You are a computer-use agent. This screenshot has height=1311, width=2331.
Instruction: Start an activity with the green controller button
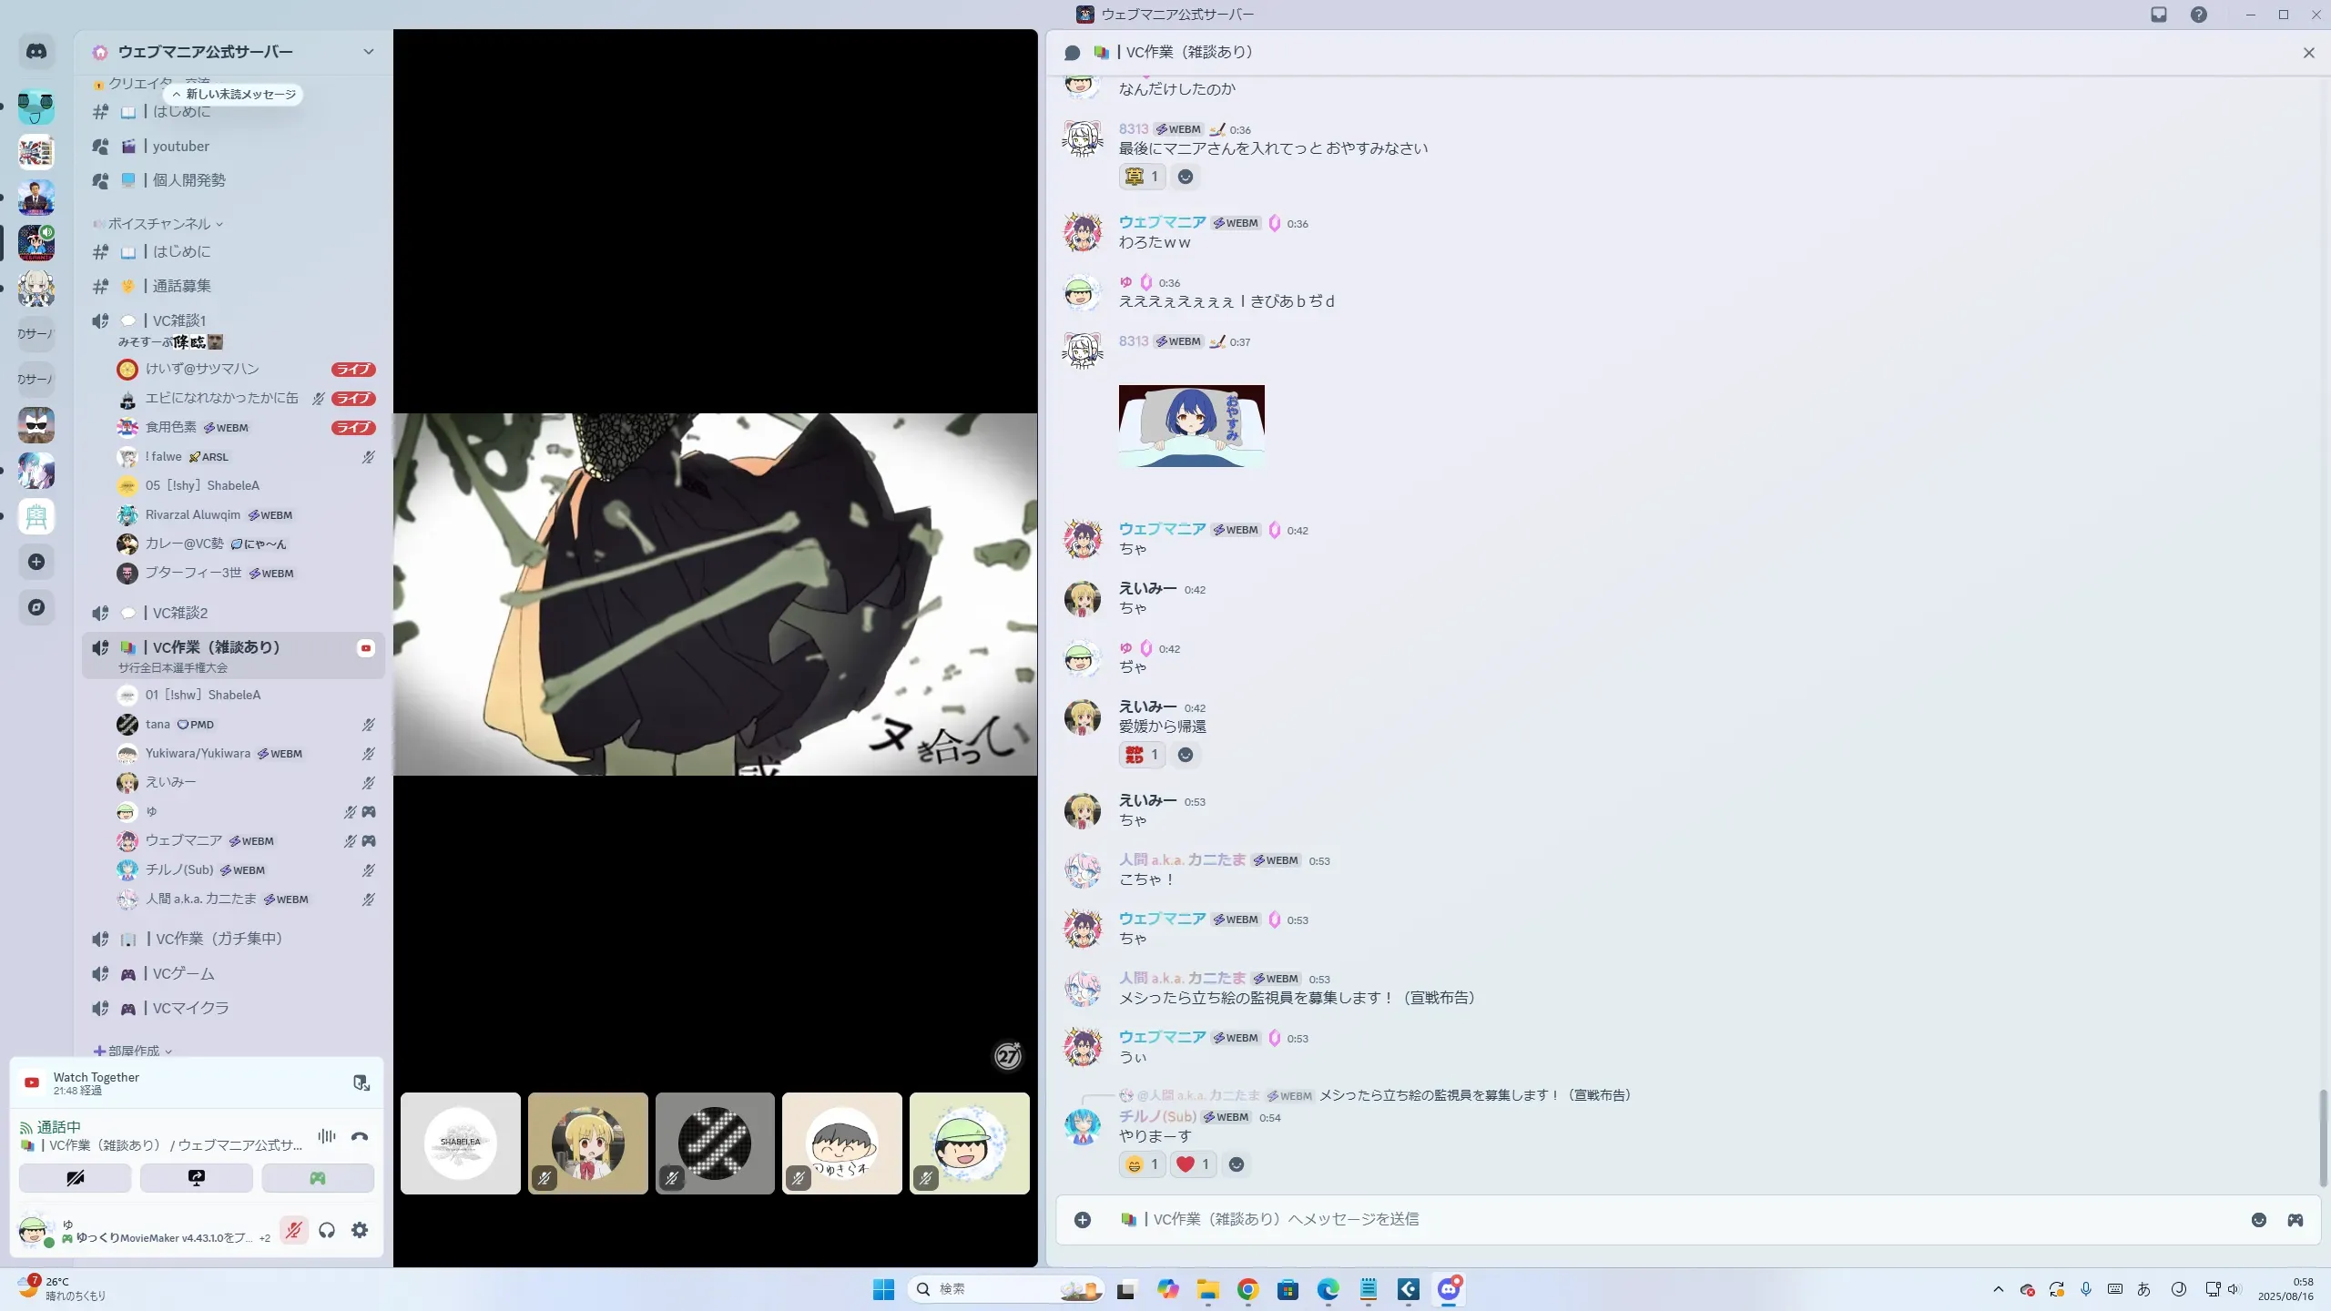coord(318,1178)
